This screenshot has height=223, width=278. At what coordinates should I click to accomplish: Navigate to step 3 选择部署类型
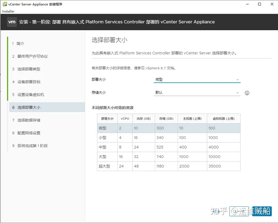coord(29,69)
